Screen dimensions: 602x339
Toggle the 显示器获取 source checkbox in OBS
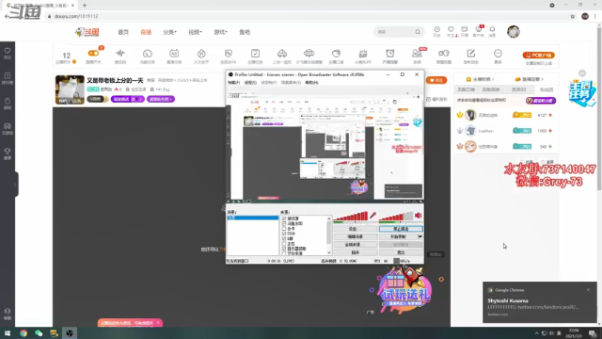point(284,249)
